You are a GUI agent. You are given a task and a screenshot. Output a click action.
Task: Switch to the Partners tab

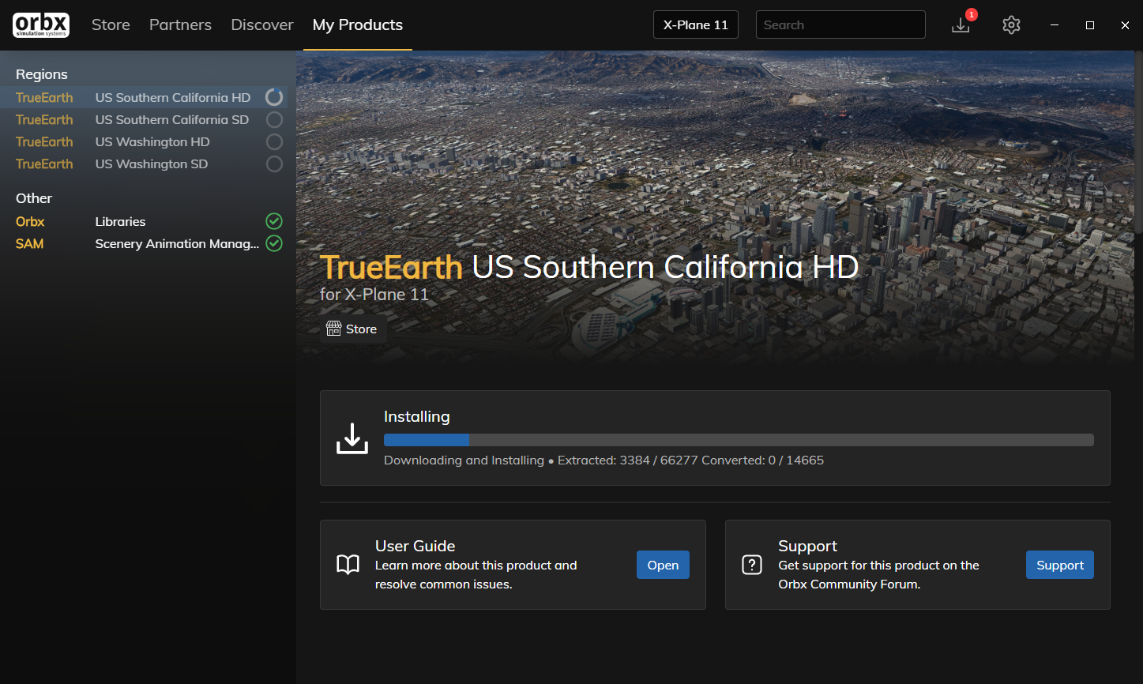coord(180,25)
